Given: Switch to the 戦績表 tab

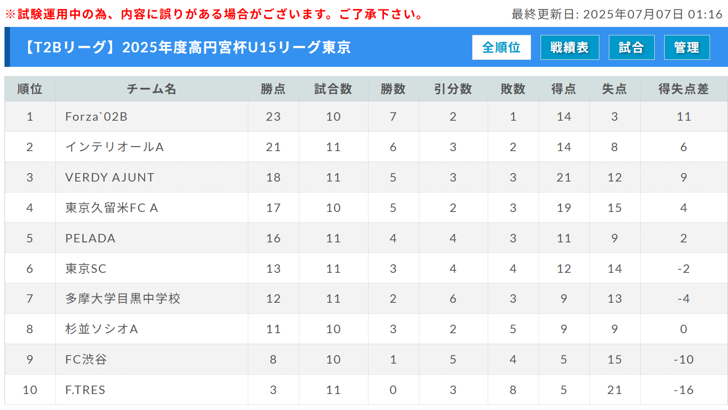Looking at the screenshot, I should tap(569, 47).
